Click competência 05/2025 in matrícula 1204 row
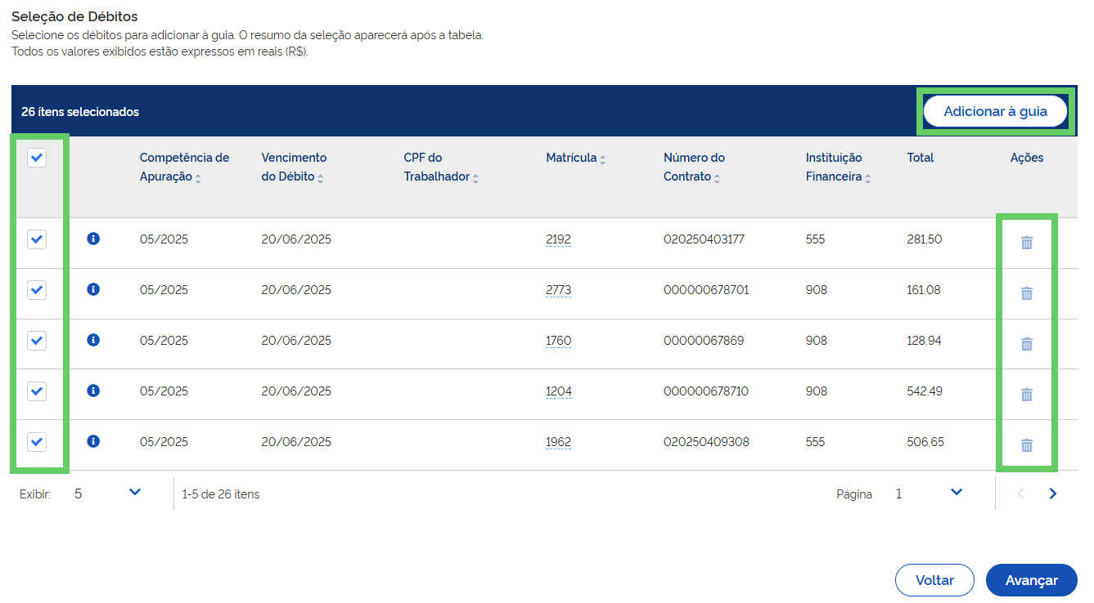Image resolution: width=1094 pixels, height=603 pixels. [164, 391]
